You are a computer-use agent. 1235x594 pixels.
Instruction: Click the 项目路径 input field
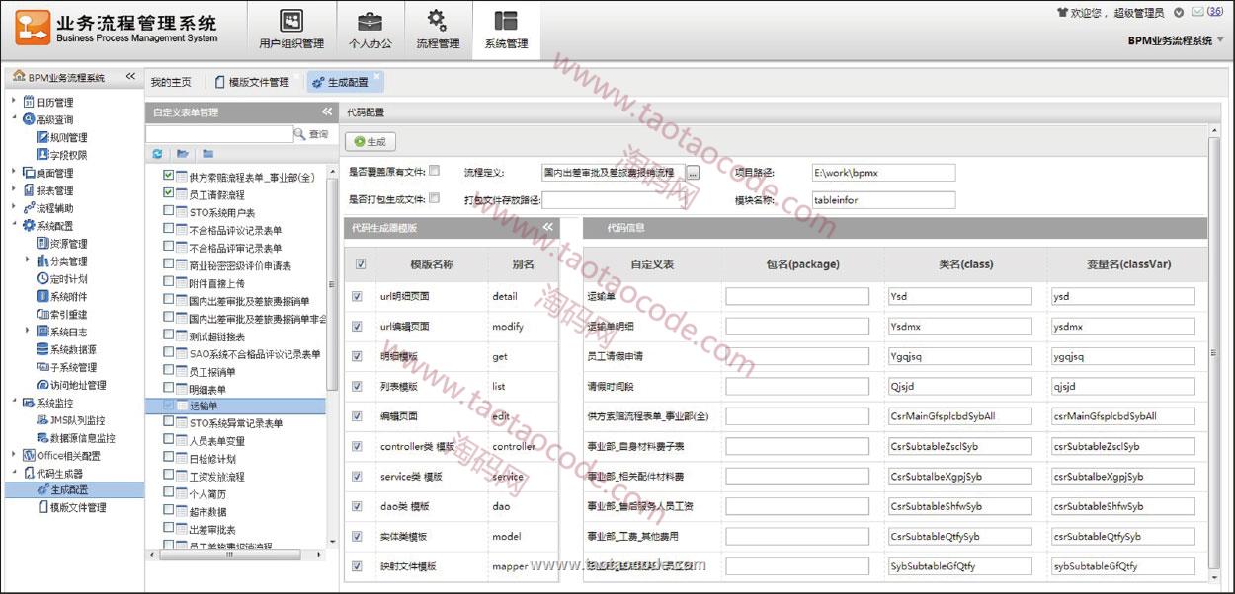(883, 173)
